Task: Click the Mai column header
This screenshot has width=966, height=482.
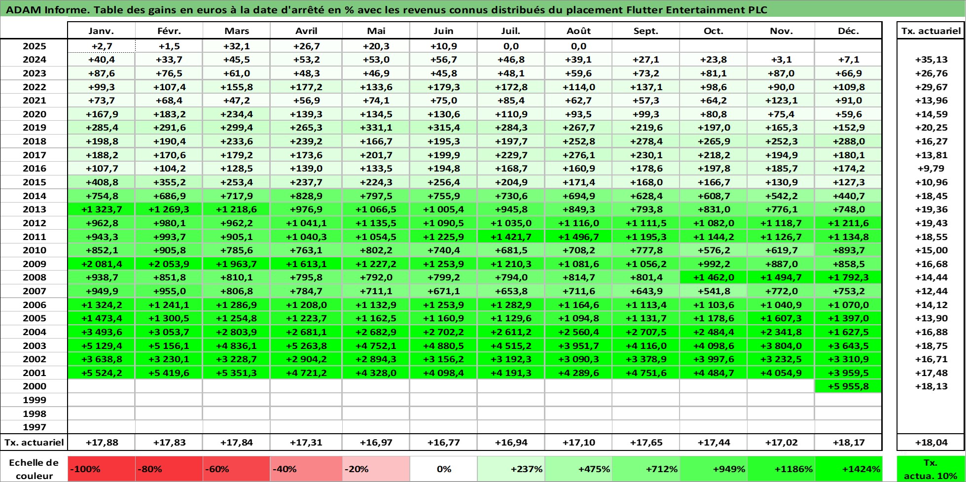Action: (376, 31)
